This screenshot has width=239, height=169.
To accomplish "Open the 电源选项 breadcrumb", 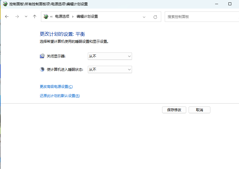I will click(x=62, y=17).
